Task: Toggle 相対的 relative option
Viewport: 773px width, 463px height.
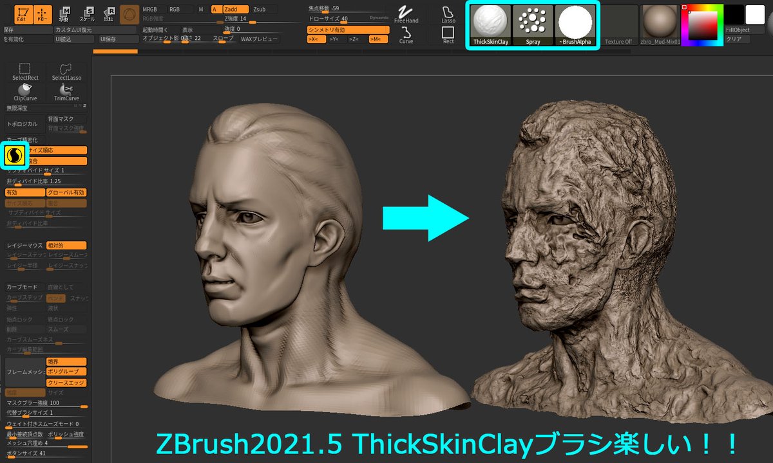Action: click(x=66, y=246)
